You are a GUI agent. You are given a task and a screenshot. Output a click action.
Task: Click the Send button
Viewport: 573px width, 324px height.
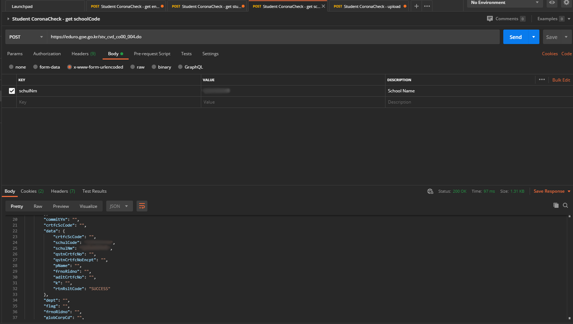(516, 37)
